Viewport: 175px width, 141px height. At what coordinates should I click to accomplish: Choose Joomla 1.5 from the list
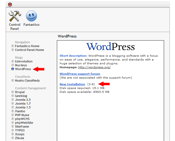point(23,107)
